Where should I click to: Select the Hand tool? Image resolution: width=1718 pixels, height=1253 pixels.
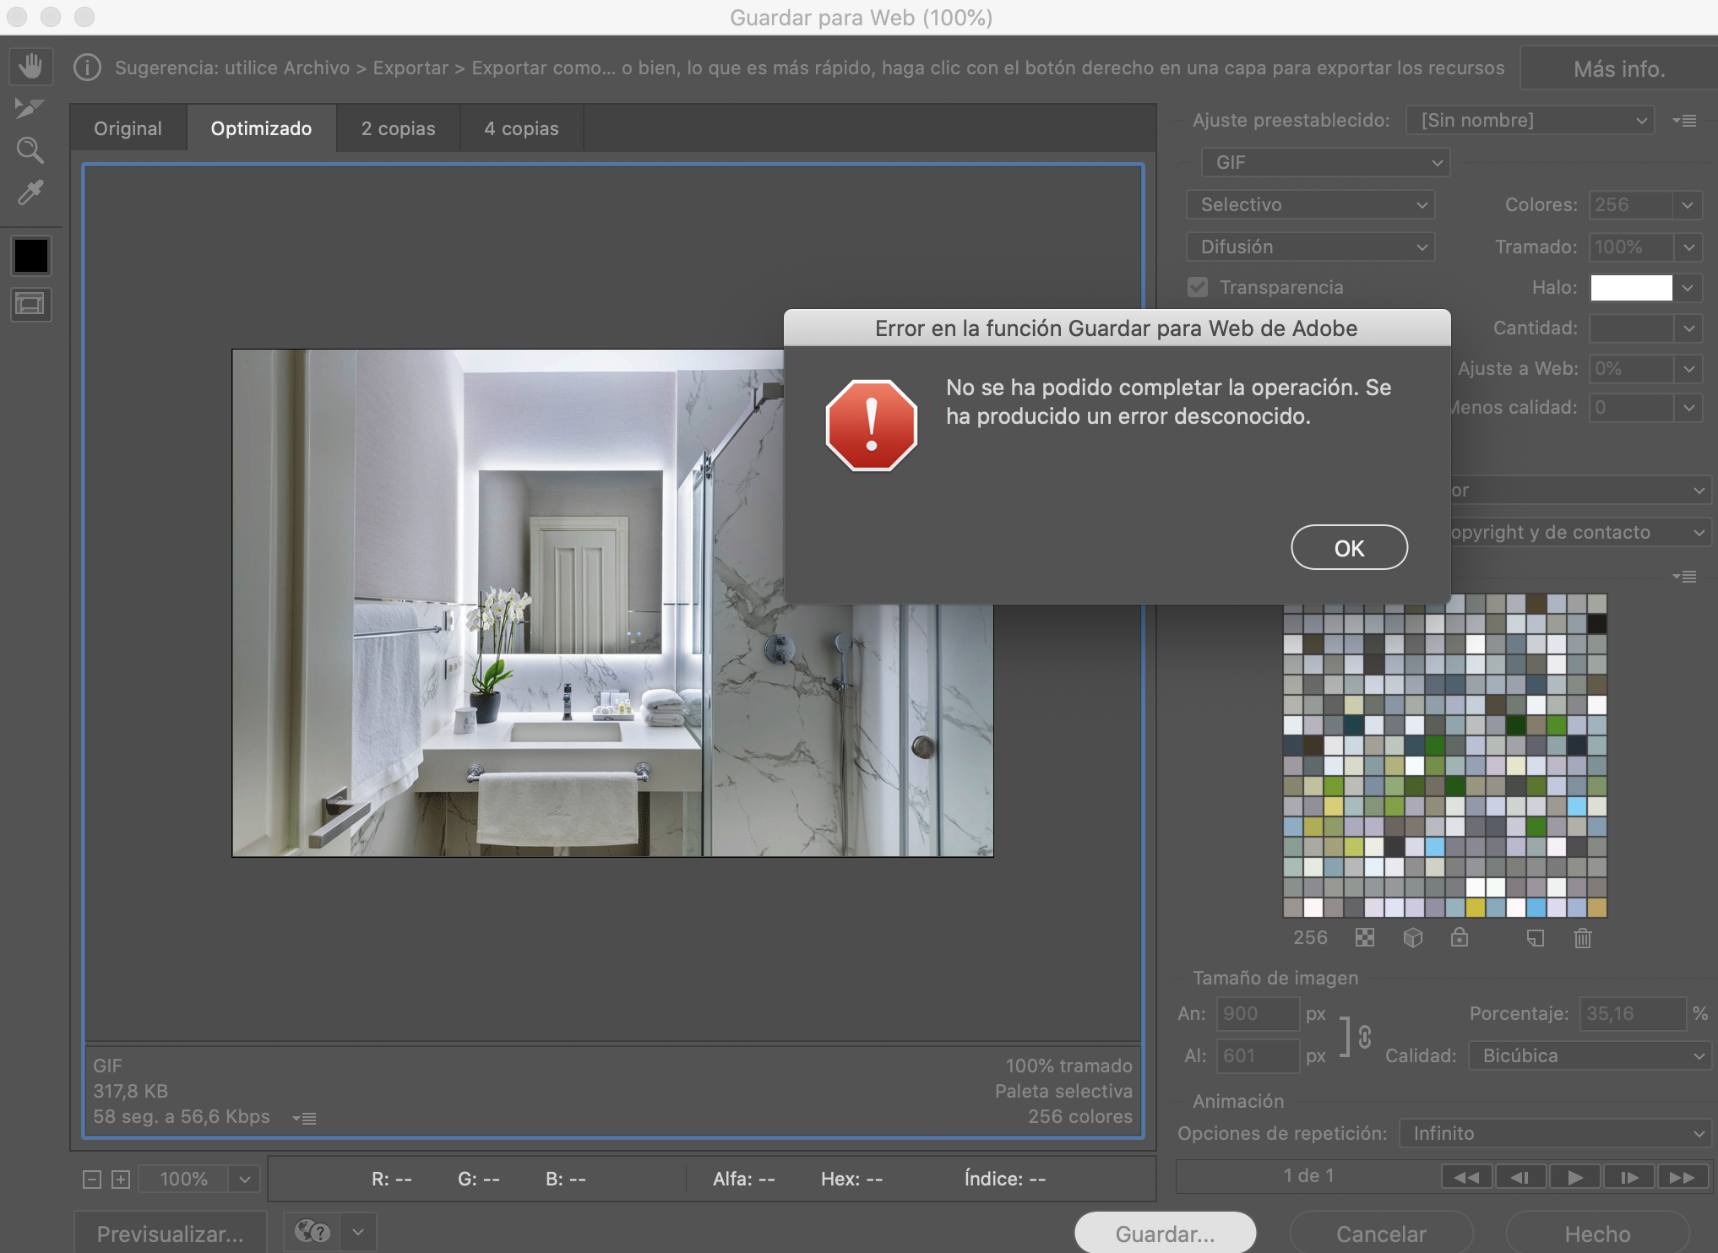point(30,67)
